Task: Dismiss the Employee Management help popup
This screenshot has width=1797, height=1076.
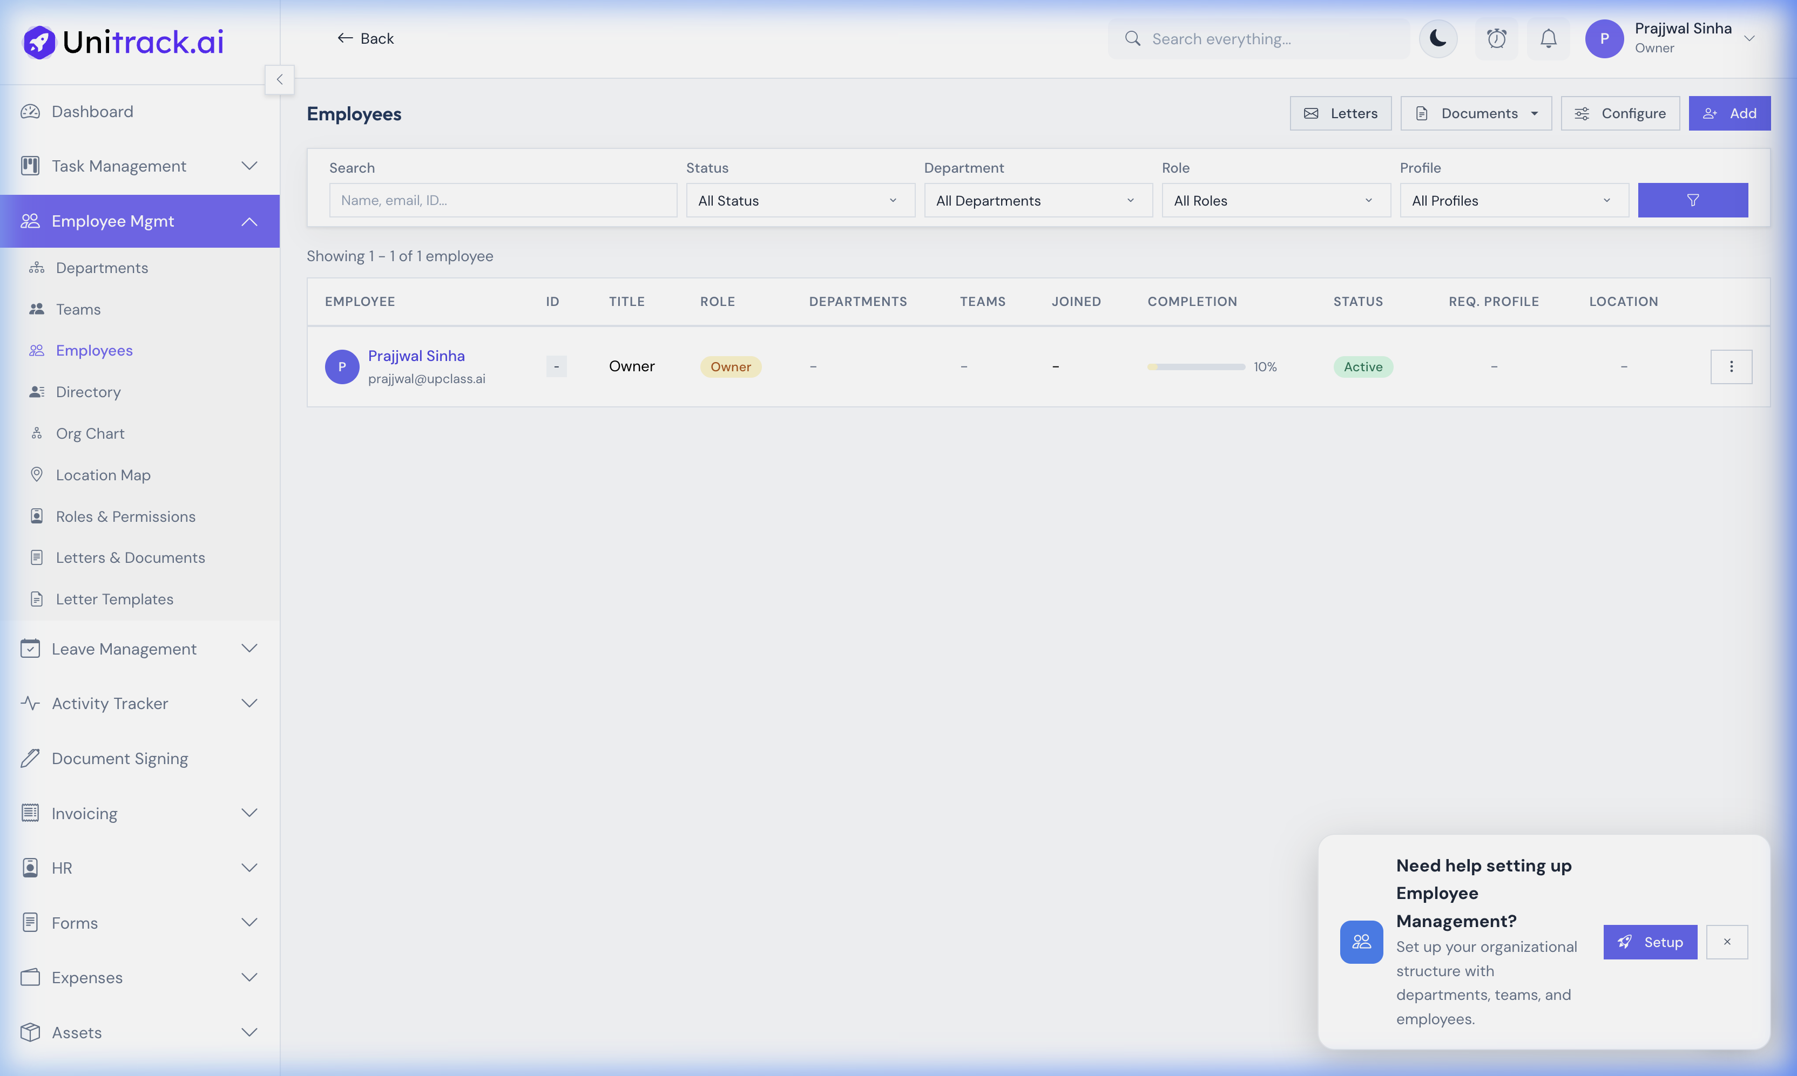Action: coord(1727,941)
